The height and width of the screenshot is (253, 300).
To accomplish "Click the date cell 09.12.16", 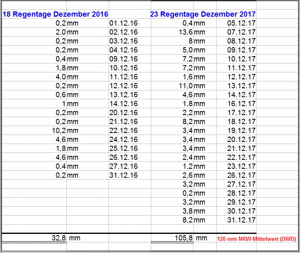I will click(124, 59).
